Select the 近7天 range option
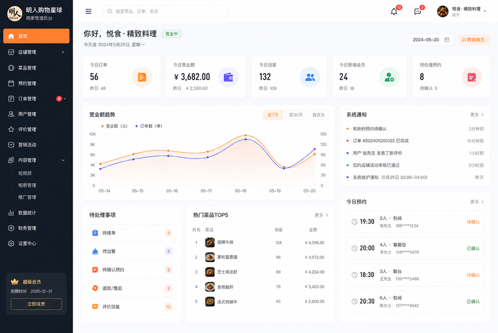The width and height of the screenshot is (498, 333). [x=273, y=115]
